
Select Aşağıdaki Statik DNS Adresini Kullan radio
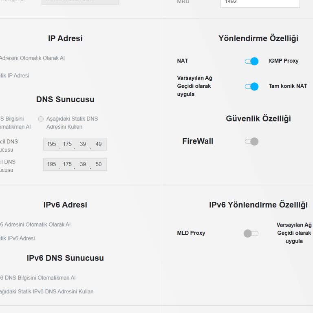(x=41, y=119)
